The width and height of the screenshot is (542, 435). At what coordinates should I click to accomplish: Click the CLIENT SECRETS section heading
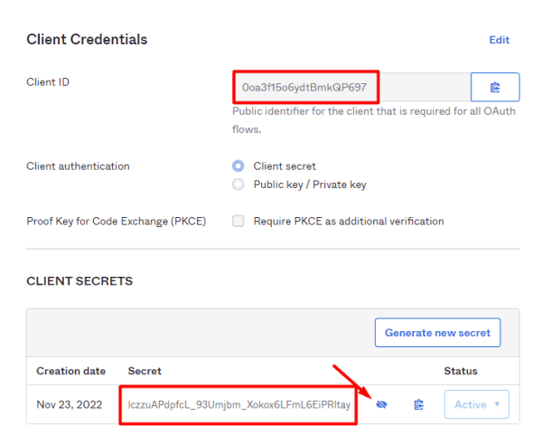pyautogui.click(x=79, y=281)
